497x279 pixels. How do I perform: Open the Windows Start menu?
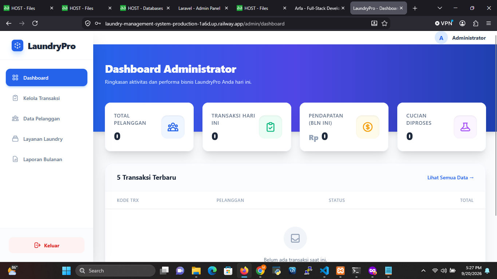67,271
